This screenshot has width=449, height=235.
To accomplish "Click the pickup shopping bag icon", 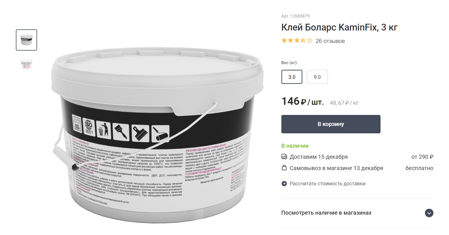I will click(284, 168).
